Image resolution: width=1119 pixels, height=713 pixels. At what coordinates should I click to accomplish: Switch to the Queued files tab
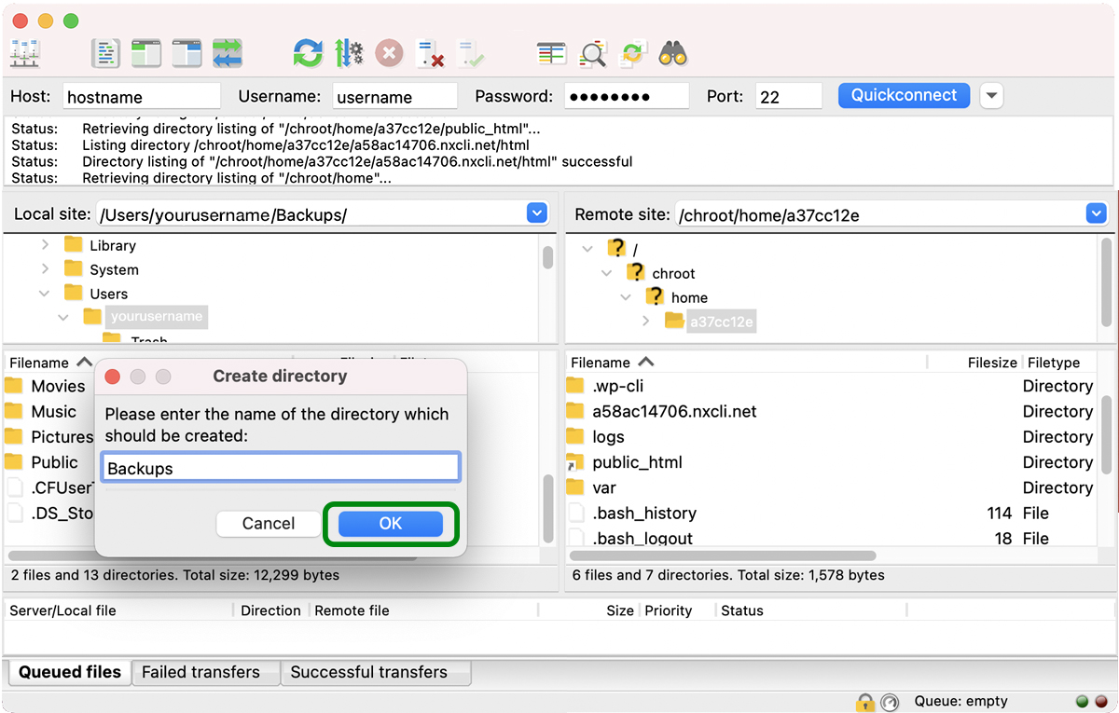coord(70,672)
